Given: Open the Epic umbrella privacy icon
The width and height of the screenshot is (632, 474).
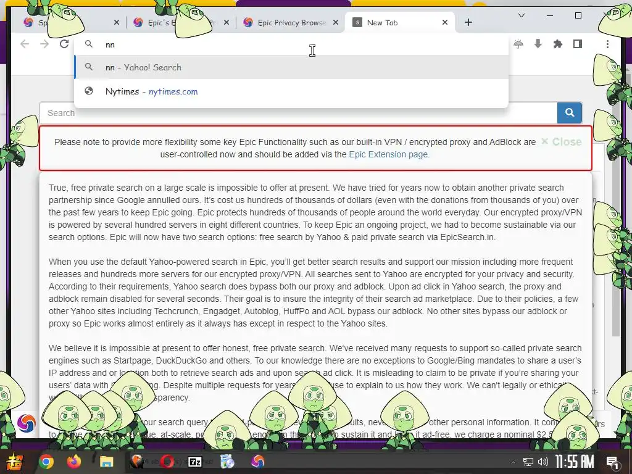Looking at the screenshot, I should click(518, 44).
